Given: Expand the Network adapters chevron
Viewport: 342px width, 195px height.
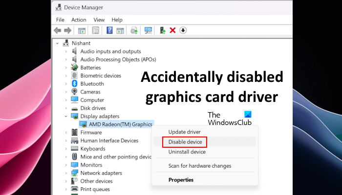Looking at the screenshot, I should (66, 173).
